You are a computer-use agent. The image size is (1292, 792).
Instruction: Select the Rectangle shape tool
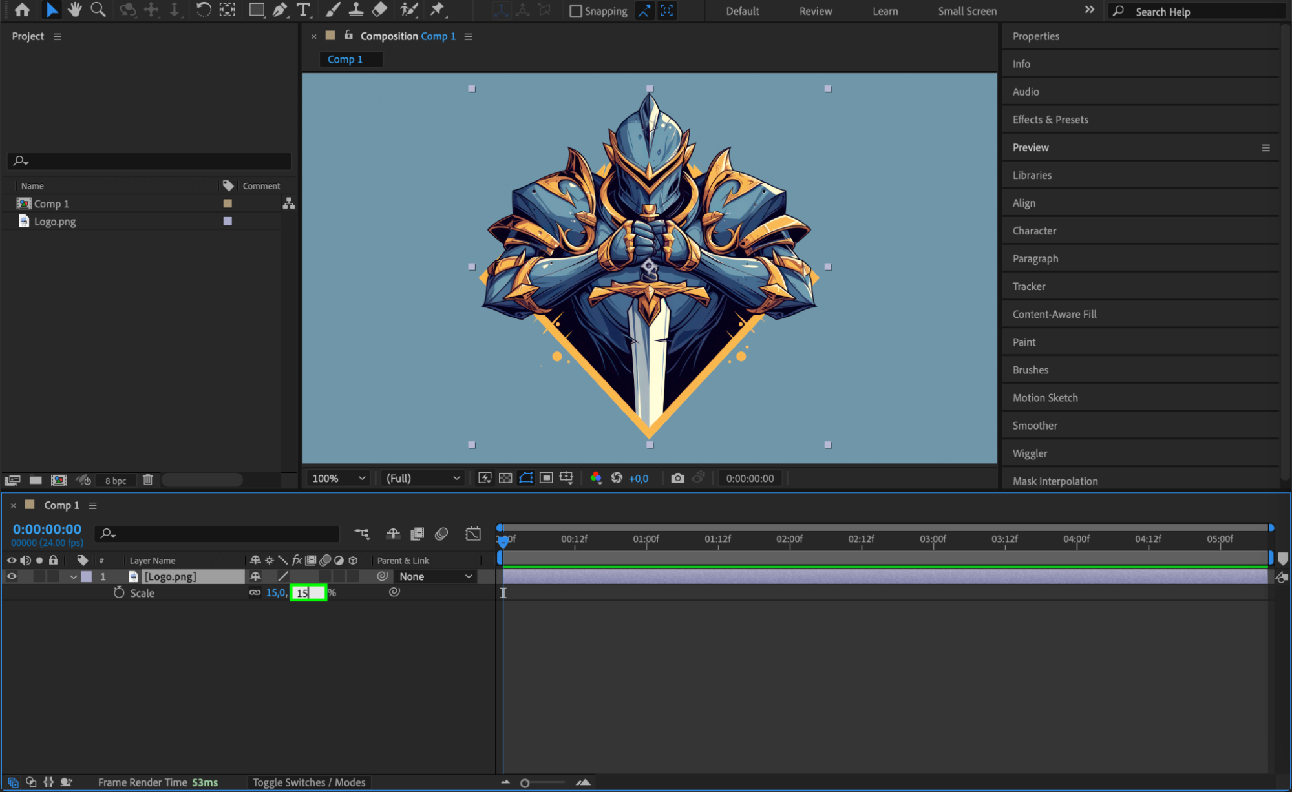pyautogui.click(x=257, y=10)
